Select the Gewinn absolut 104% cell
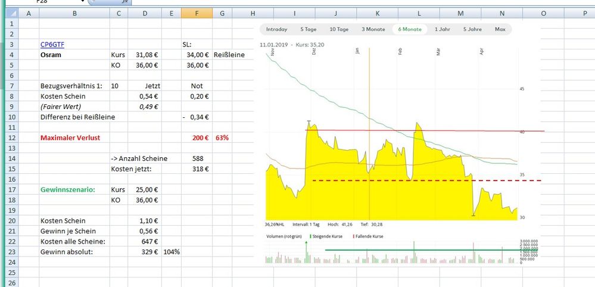The image size is (595, 287). pos(171,251)
